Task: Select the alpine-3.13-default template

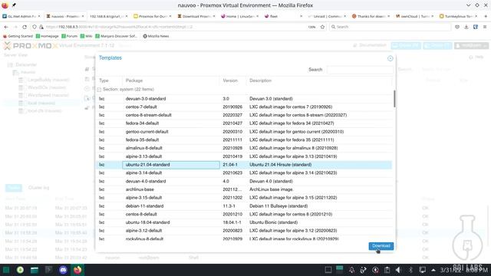Action: coord(244,156)
